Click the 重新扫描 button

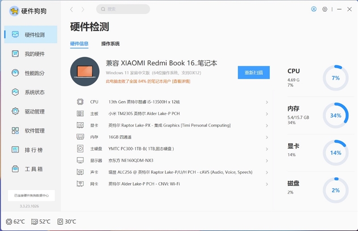(x=254, y=73)
